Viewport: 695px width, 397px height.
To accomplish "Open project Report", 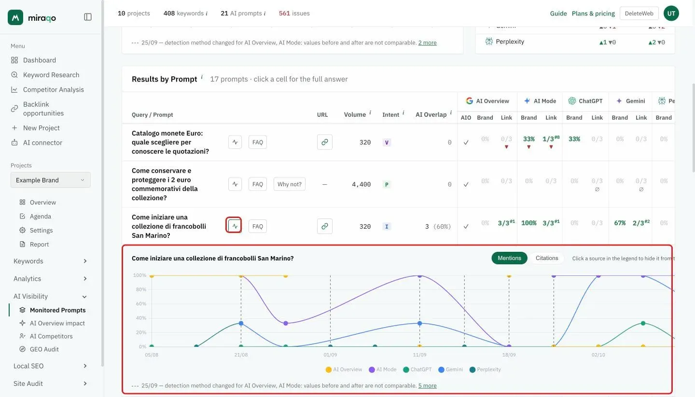I will (x=39, y=244).
